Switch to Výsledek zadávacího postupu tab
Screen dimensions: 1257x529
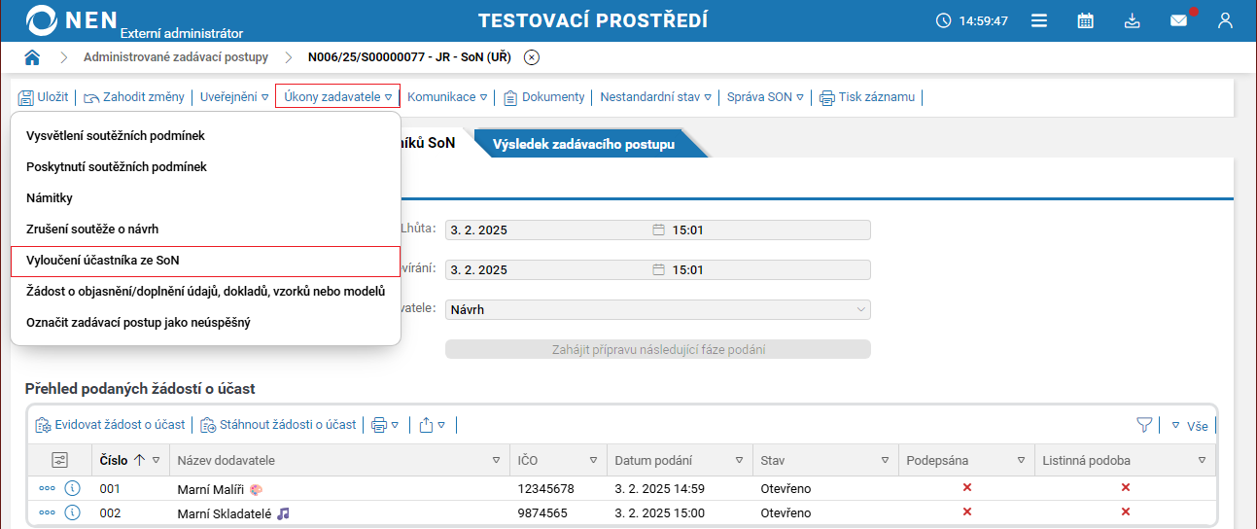tap(583, 144)
